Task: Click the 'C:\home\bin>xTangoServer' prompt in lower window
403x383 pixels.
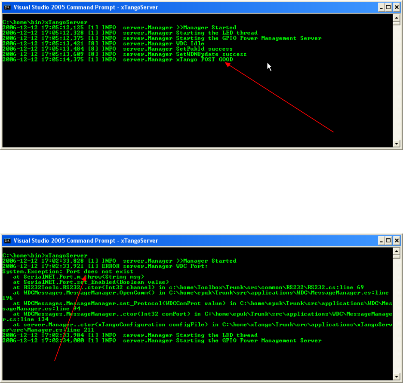Action: 45,256
